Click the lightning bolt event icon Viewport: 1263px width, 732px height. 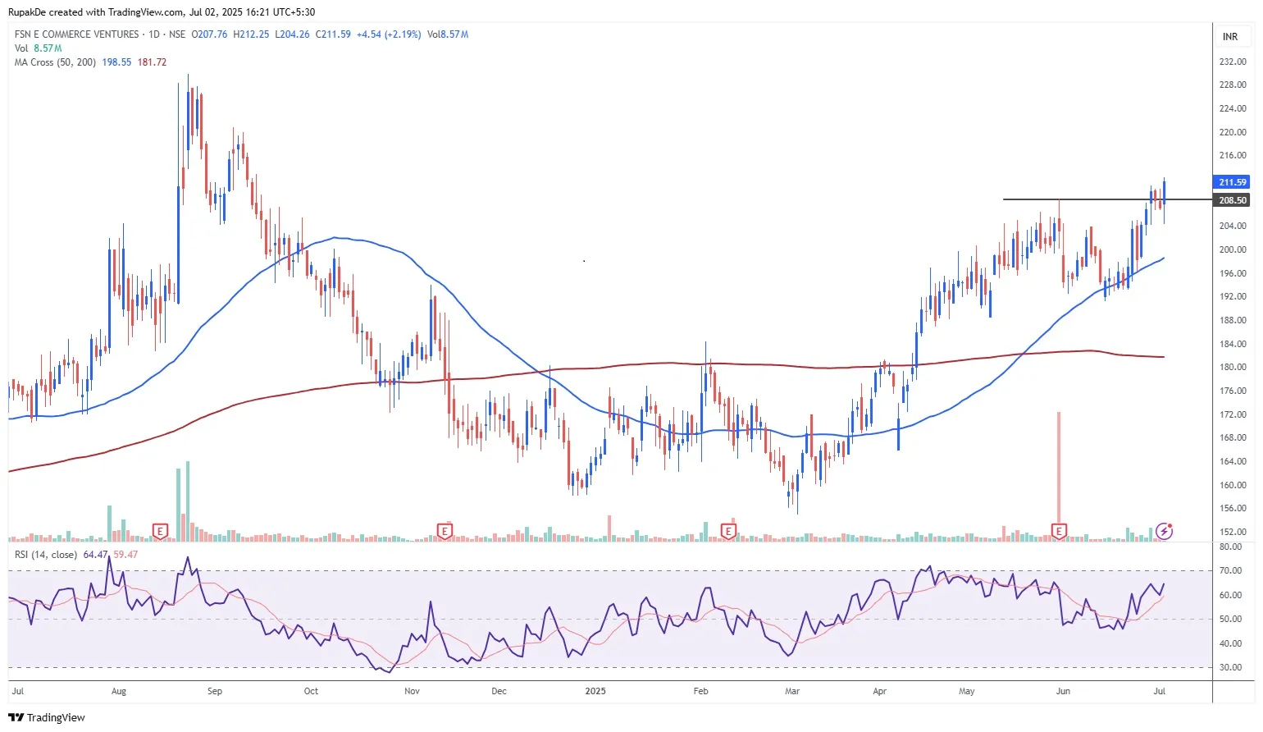coord(1164,531)
